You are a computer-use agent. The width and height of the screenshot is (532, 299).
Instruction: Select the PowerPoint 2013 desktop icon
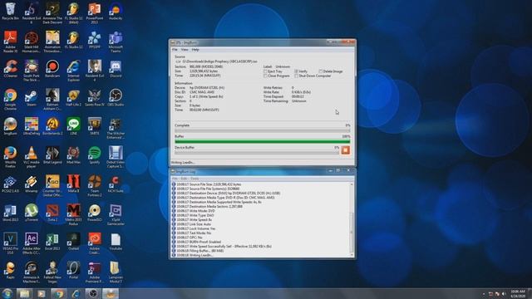click(x=94, y=13)
